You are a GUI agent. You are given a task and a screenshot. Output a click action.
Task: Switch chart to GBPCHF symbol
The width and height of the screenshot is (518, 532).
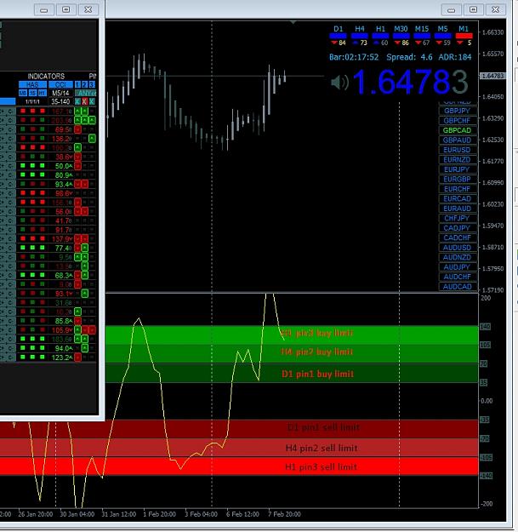457,121
